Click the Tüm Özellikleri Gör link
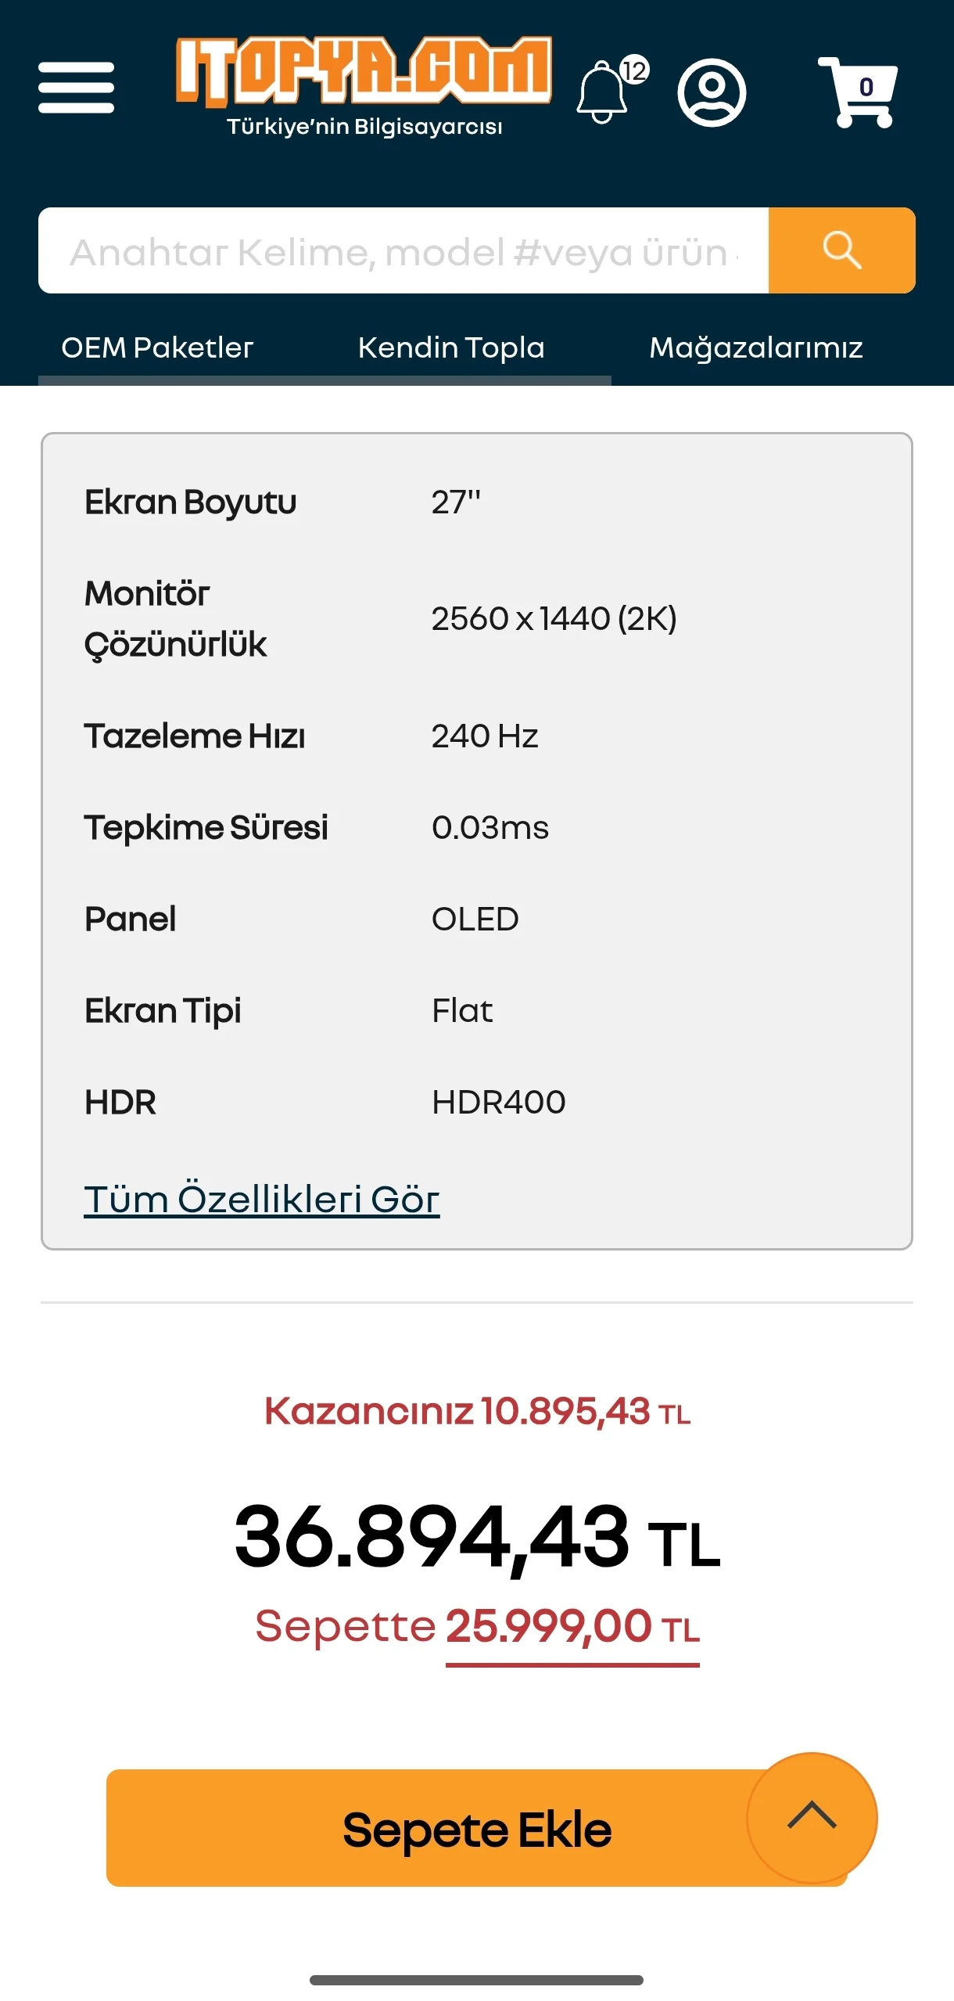The width and height of the screenshot is (954, 2001). tap(261, 1199)
